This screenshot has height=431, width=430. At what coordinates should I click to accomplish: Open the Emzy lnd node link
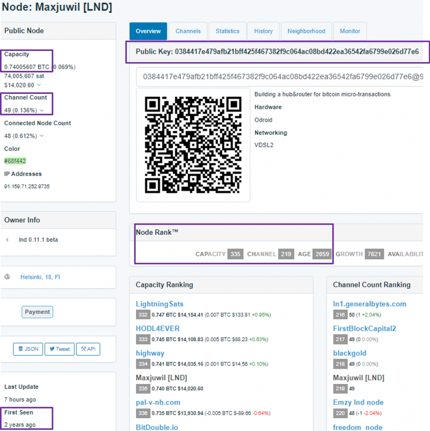[358, 402]
